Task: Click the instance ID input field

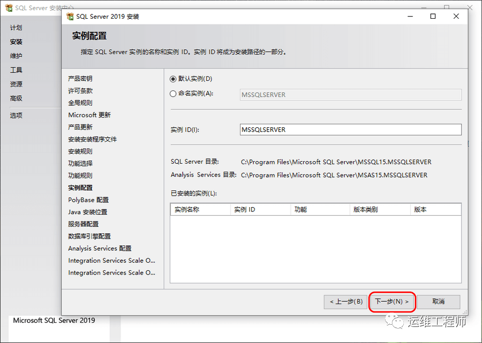Action: click(350, 129)
